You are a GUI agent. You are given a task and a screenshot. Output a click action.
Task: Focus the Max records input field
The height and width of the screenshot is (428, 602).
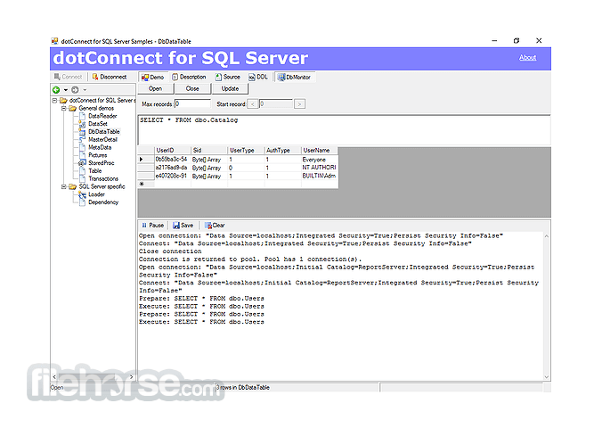pos(192,103)
